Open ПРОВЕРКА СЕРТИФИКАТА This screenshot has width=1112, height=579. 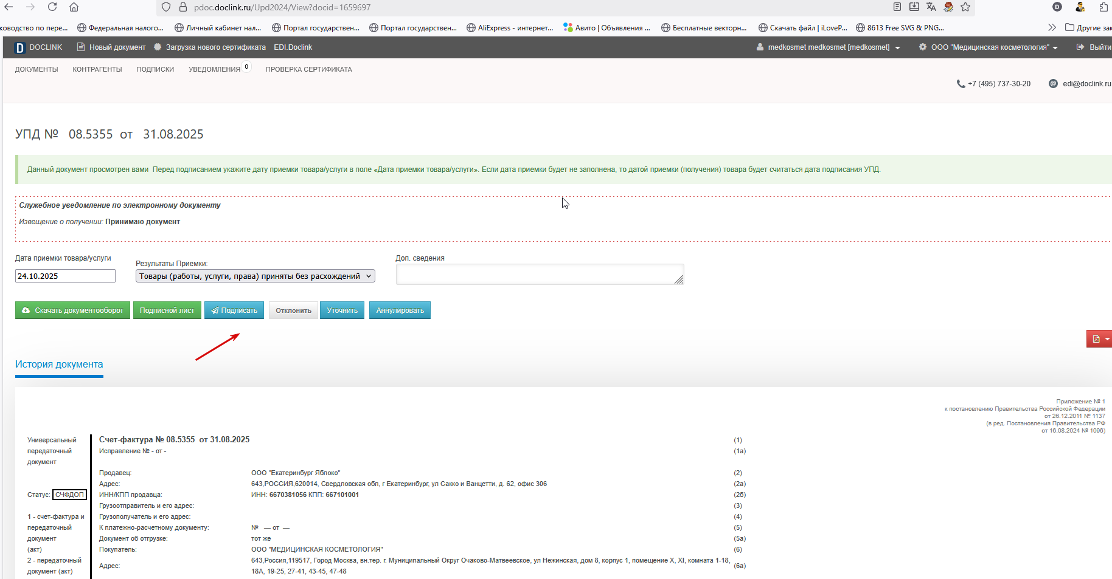(x=309, y=69)
